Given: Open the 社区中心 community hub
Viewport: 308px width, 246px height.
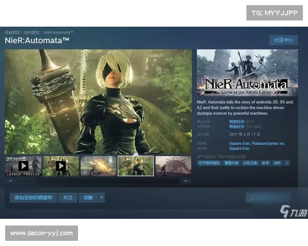Looking at the screenshot, I should coord(283,40).
